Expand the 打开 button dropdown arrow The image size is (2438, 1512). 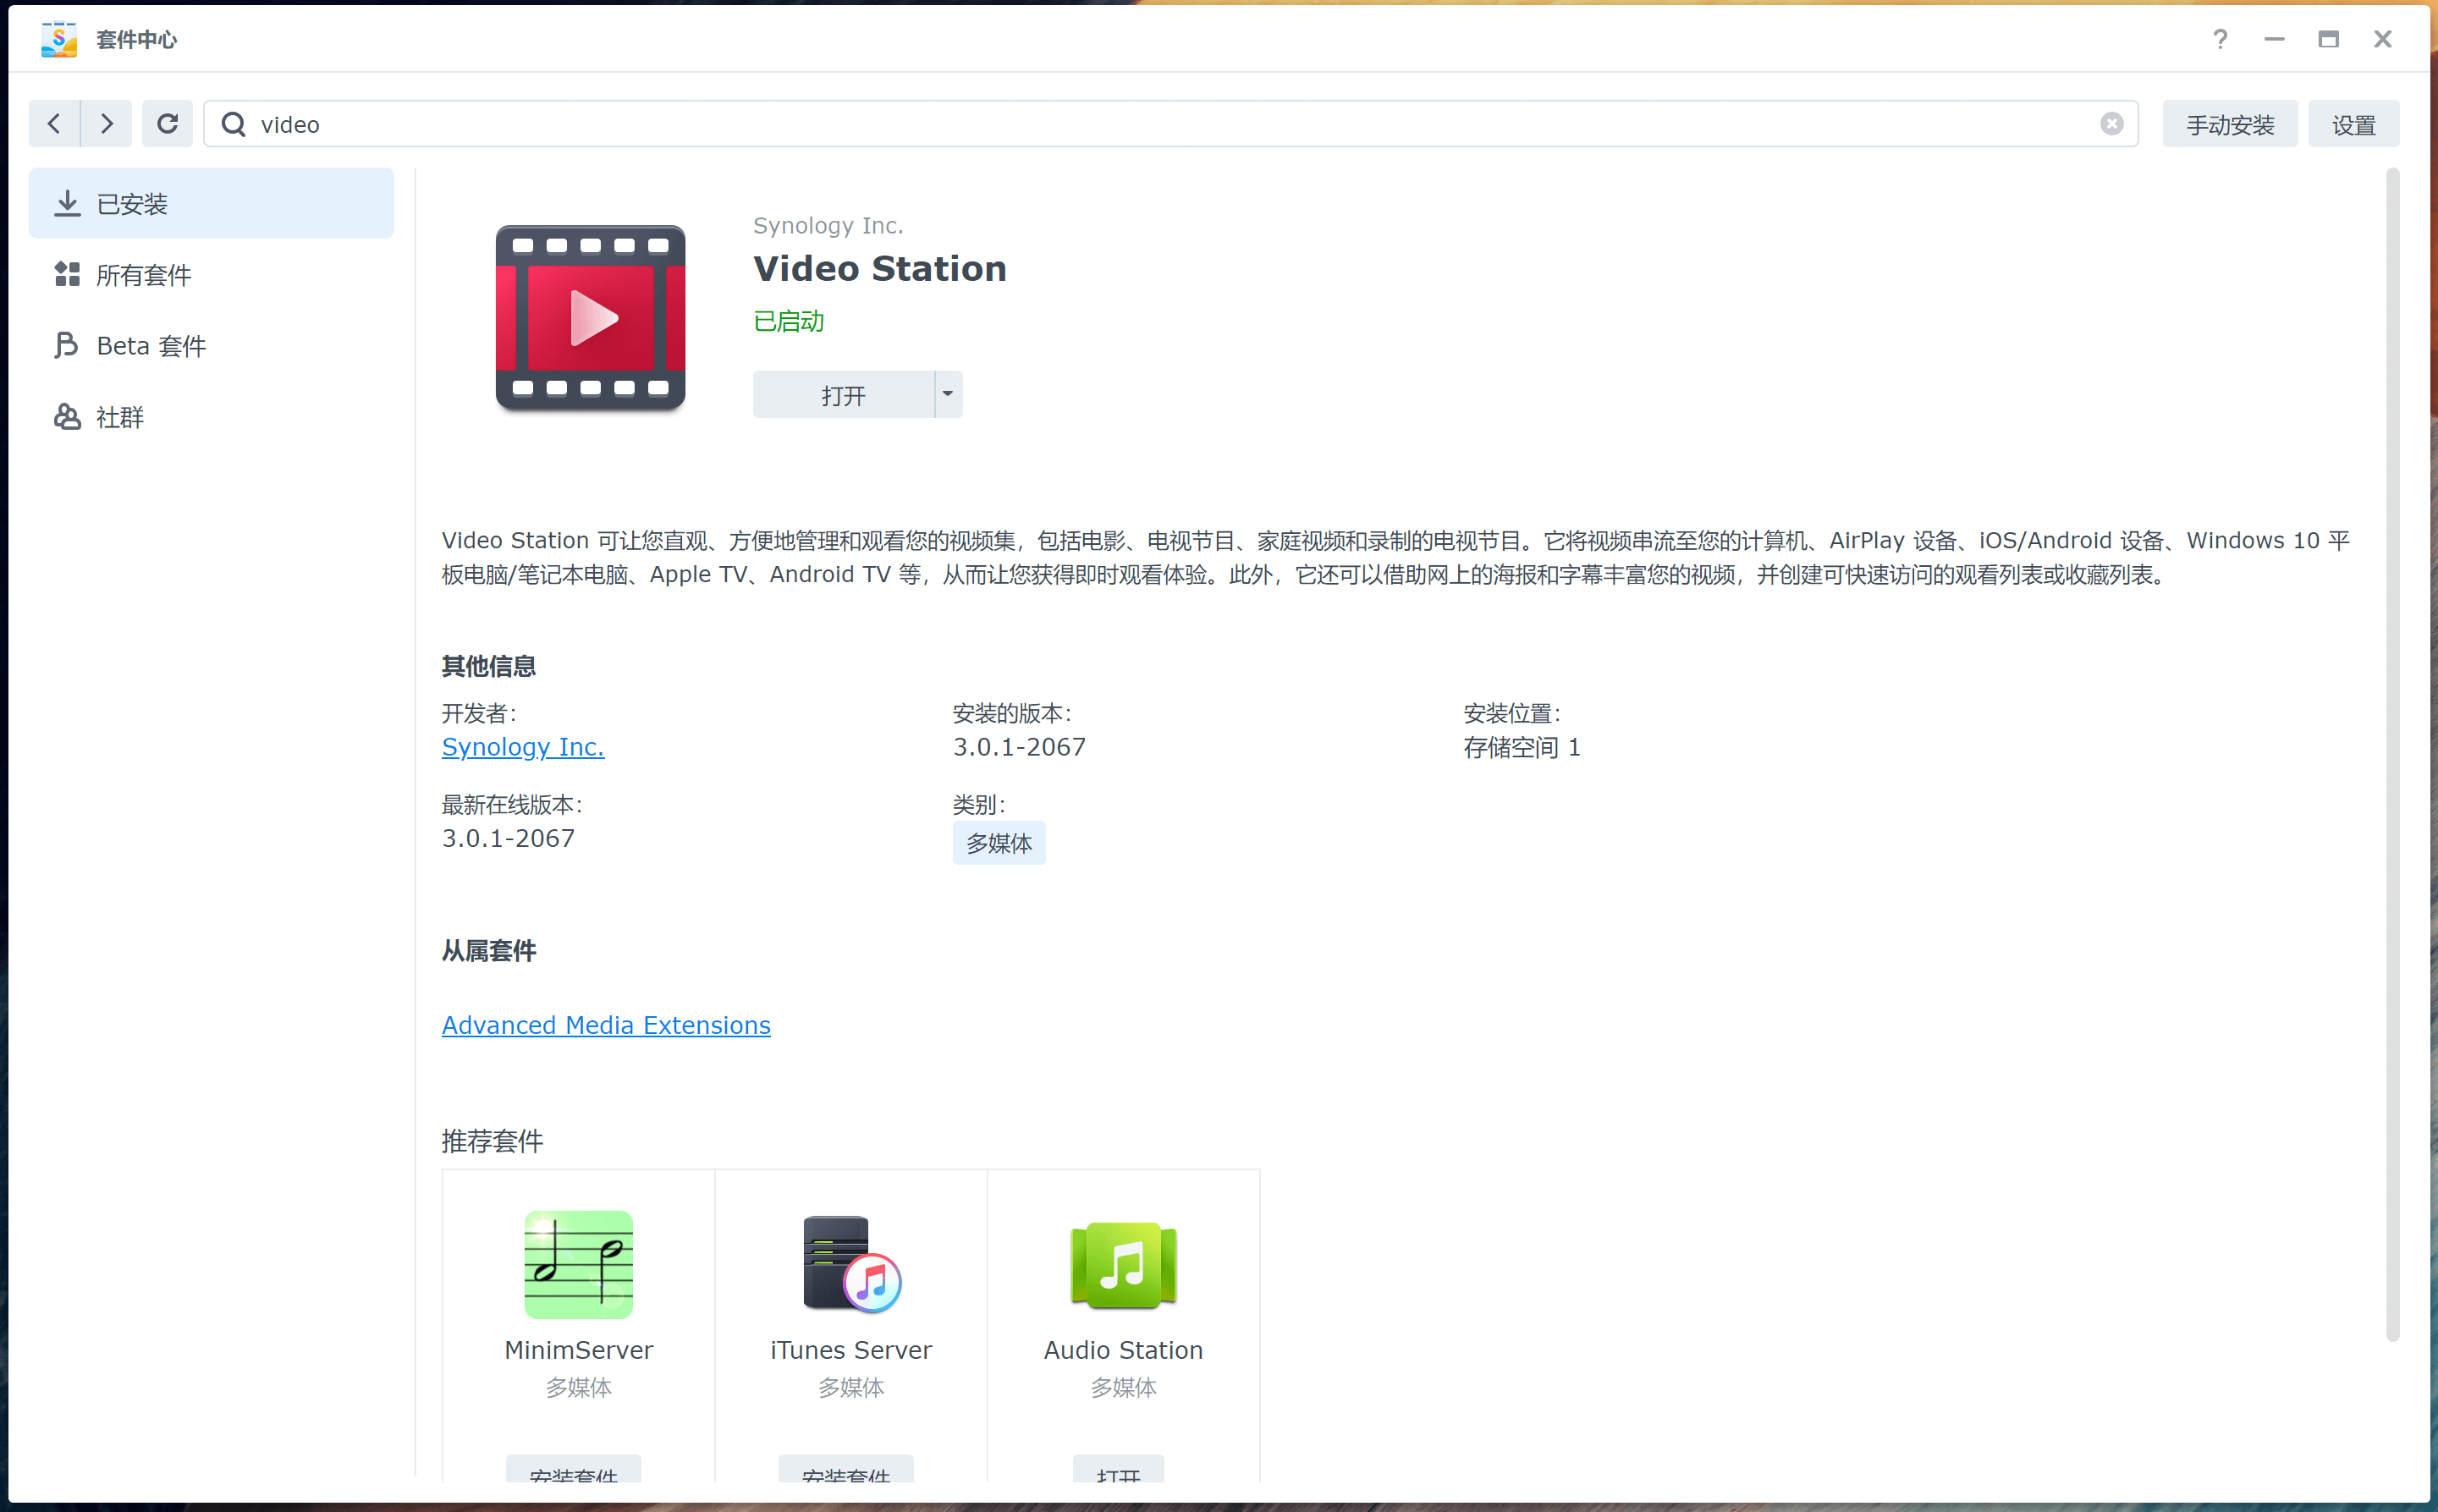[x=948, y=394]
